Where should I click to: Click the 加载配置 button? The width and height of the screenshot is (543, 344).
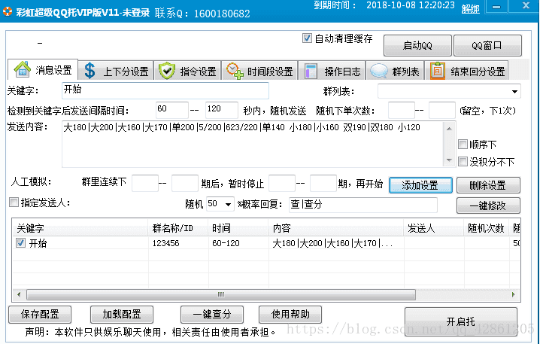[x=122, y=314]
